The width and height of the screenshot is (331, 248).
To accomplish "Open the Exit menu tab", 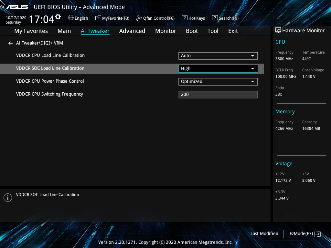I will pos(233,31).
